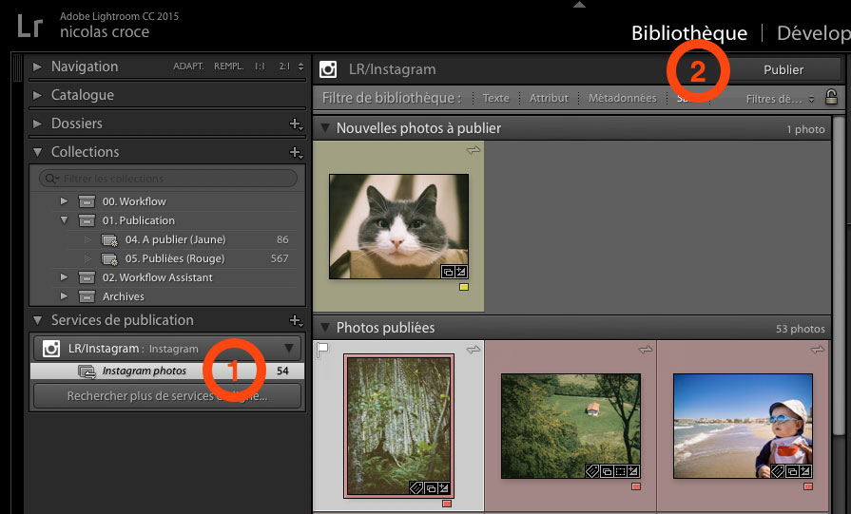Open the Filtres dropdown in the filter bar
This screenshot has height=514, width=851.
click(x=780, y=99)
